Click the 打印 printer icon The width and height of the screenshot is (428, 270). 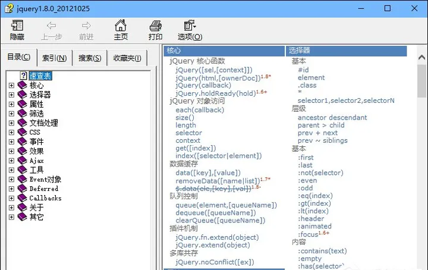click(x=155, y=26)
